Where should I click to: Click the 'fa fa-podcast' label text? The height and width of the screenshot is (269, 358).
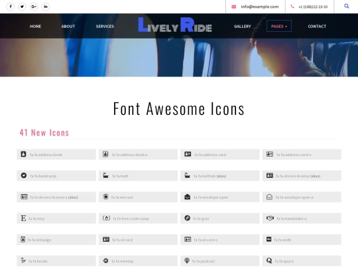tap(204, 261)
